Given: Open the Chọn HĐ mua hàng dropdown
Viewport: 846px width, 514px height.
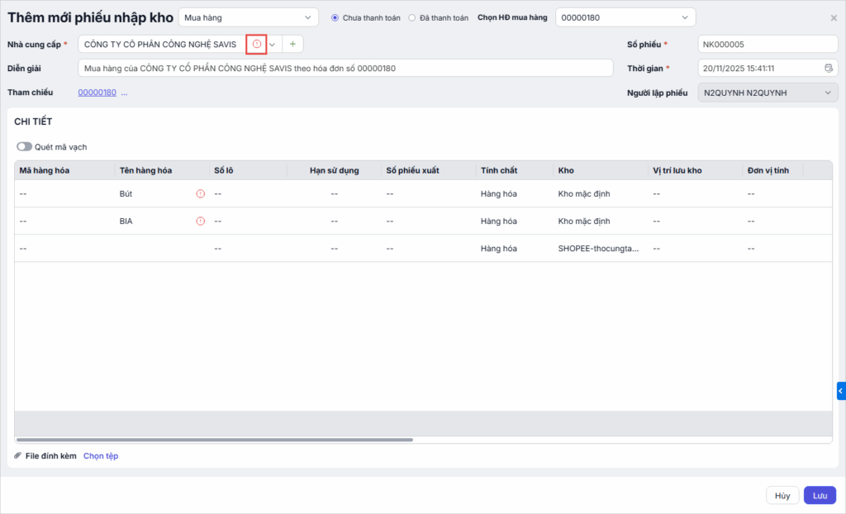Looking at the screenshot, I should (625, 17).
